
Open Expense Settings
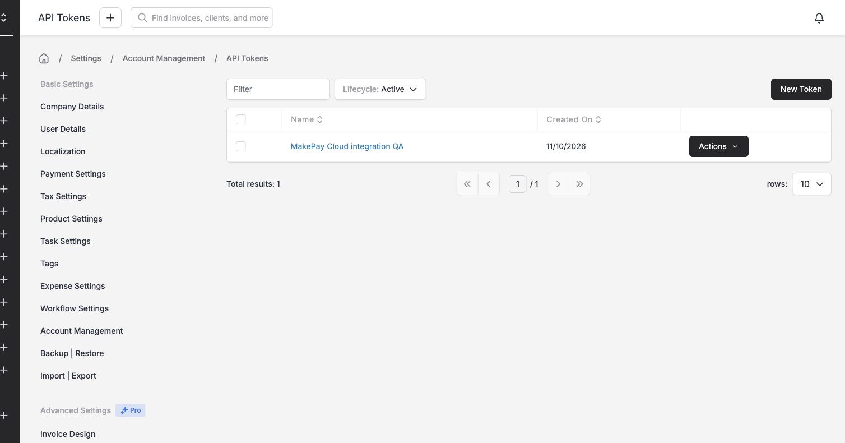point(72,286)
